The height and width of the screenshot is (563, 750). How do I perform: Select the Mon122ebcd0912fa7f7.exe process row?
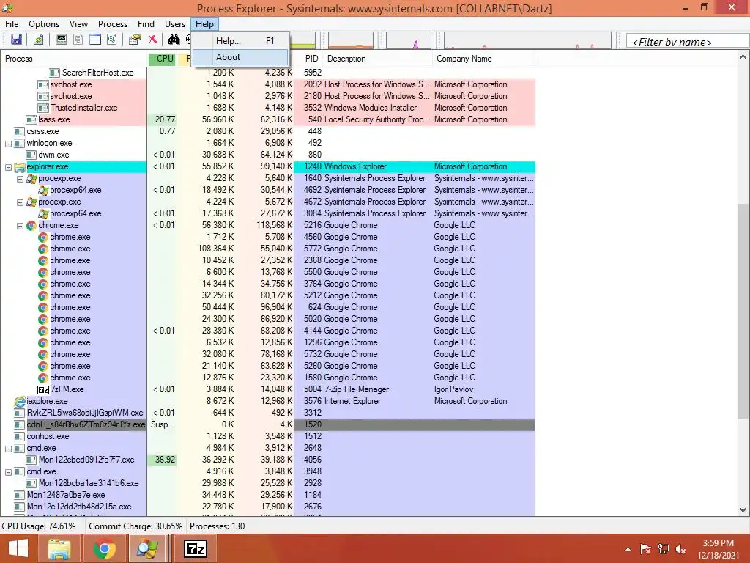point(268,460)
